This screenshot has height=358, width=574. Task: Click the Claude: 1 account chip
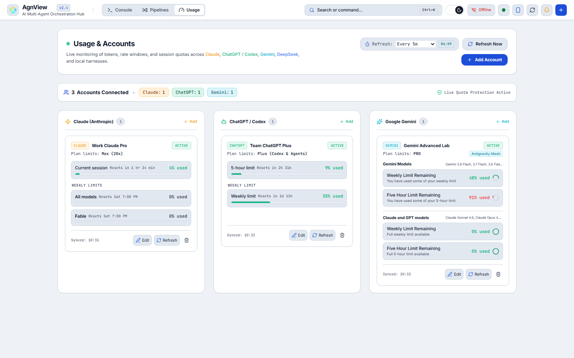click(154, 92)
